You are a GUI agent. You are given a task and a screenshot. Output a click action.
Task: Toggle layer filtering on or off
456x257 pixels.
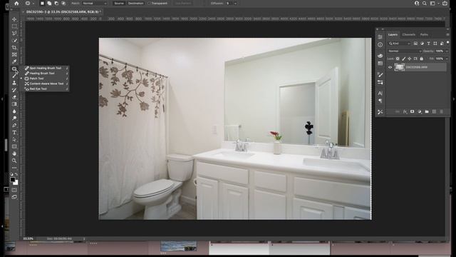[448, 43]
